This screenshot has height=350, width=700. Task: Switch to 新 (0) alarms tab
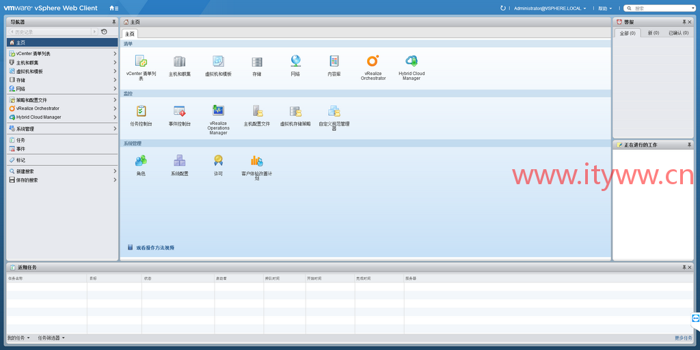pos(653,33)
